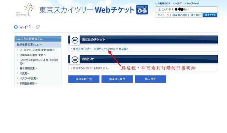Open 基本情報変更へ in the sidebar
Screen dimensions: 227x133
[x=28, y=68]
